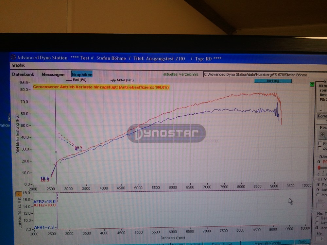Screen dimensions: 327x245
Task: Click the red damping slider handle
Action: (319, 168)
